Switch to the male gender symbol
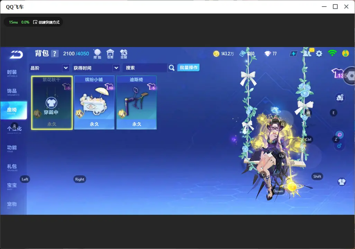Viewport: 355px width, 249px height. [x=339, y=146]
